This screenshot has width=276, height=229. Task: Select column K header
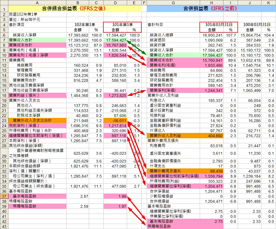[x=268, y=3]
